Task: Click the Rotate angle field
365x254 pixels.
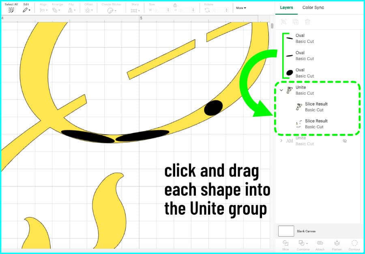Action: coord(218,10)
